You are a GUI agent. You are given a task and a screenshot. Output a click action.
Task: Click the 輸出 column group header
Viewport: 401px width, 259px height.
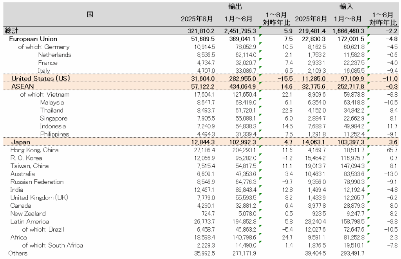tap(235, 6)
